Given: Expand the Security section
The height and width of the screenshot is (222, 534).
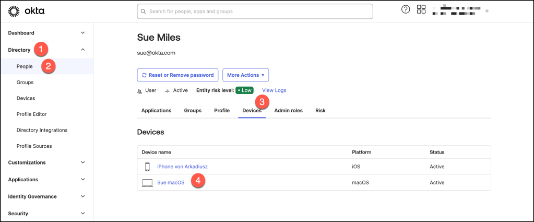Looking at the screenshot, I should (x=82, y=214).
